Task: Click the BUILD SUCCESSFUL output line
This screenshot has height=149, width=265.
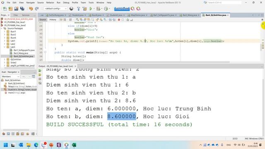Action: click(x=119, y=125)
